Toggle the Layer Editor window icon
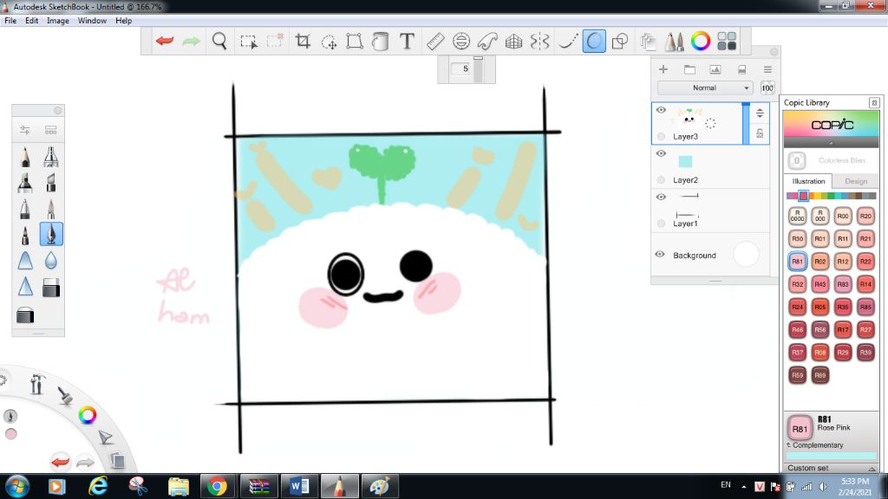Viewport: 888px width, 499px height. click(x=648, y=41)
